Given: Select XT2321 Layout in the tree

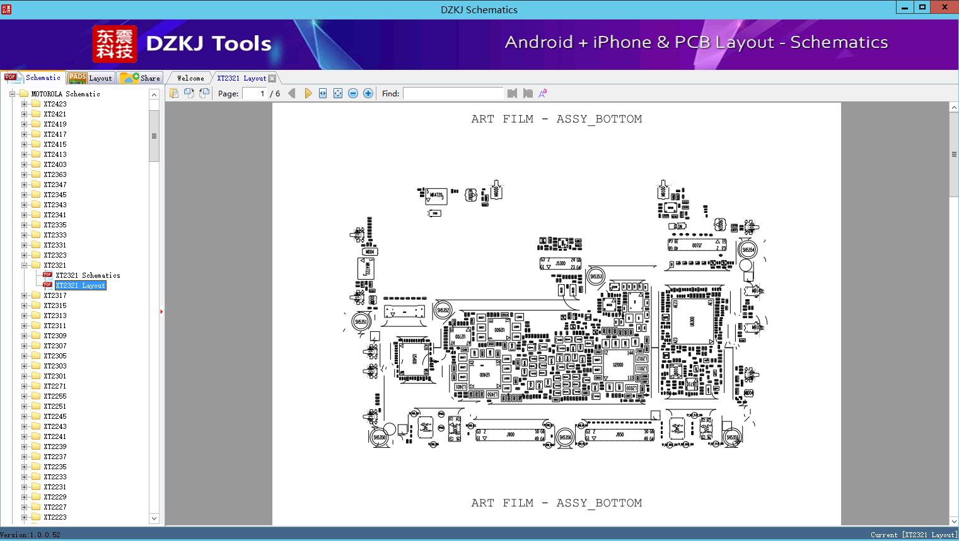Looking at the screenshot, I should (81, 285).
